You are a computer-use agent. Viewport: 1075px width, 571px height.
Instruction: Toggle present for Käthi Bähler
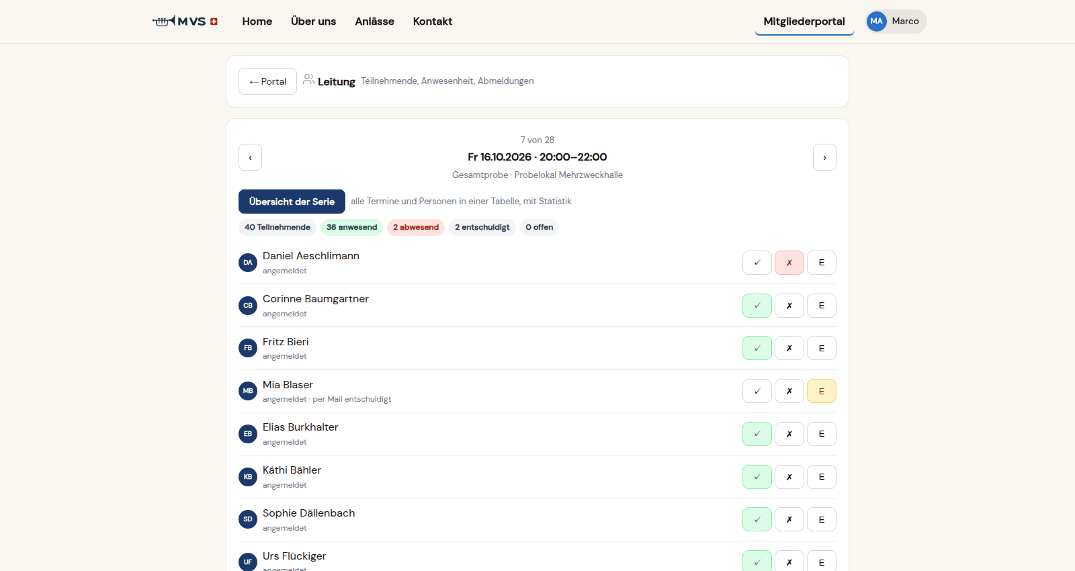(757, 477)
